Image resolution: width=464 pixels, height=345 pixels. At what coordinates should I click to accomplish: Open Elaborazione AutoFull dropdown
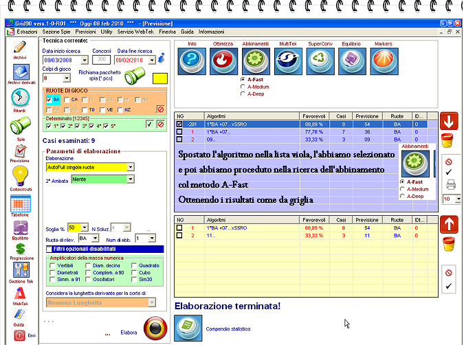[x=131, y=167]
